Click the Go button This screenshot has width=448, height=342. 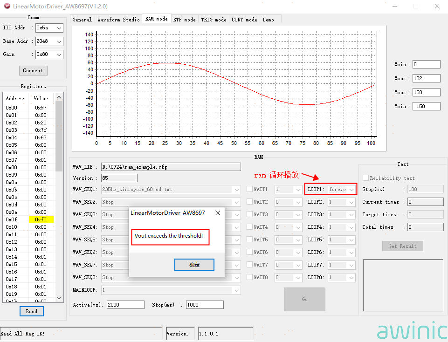[x=304, y=299]
